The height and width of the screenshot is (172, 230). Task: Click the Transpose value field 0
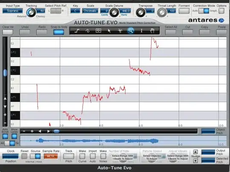click(x=150, y=11)
